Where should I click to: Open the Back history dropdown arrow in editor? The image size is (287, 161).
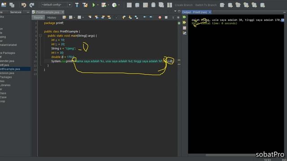pos(74,17)
